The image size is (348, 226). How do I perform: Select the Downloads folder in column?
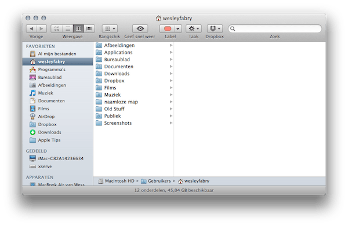coord(133,73)
